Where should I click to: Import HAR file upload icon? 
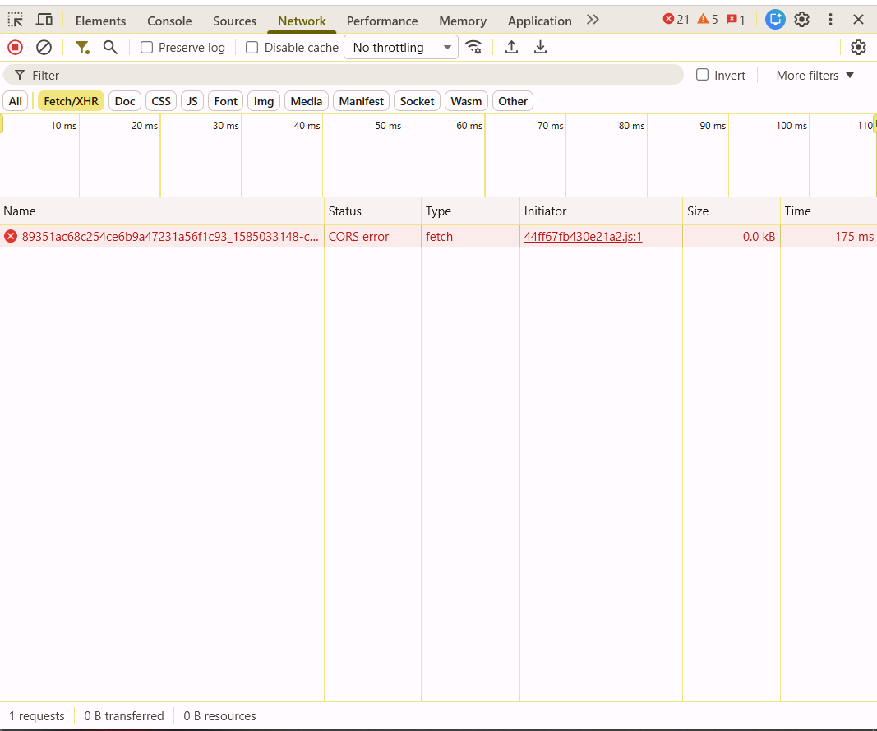(x=511, y=48)
